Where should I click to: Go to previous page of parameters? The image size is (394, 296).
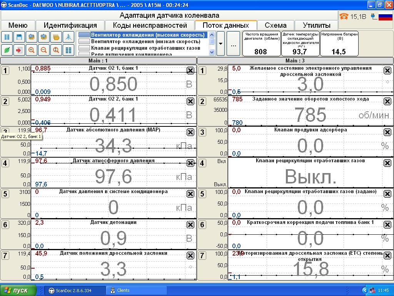(x=32, y=37)
